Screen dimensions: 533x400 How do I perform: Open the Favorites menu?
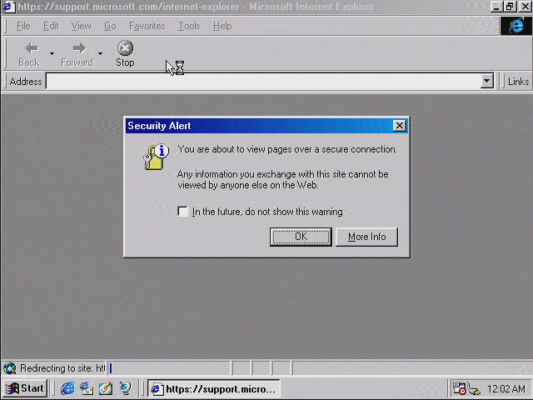pyautogui.click(x=147, y=26)
